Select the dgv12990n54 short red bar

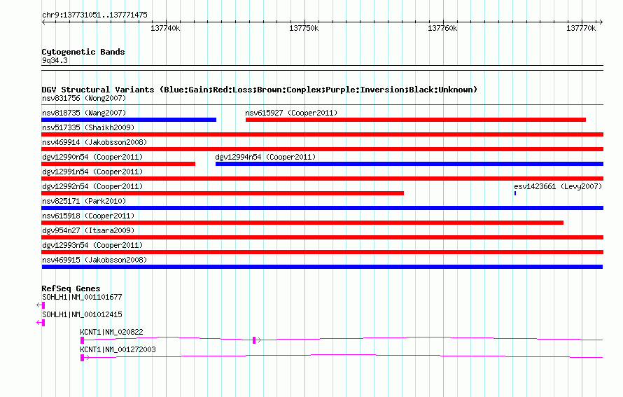click(x=118, y=164)
